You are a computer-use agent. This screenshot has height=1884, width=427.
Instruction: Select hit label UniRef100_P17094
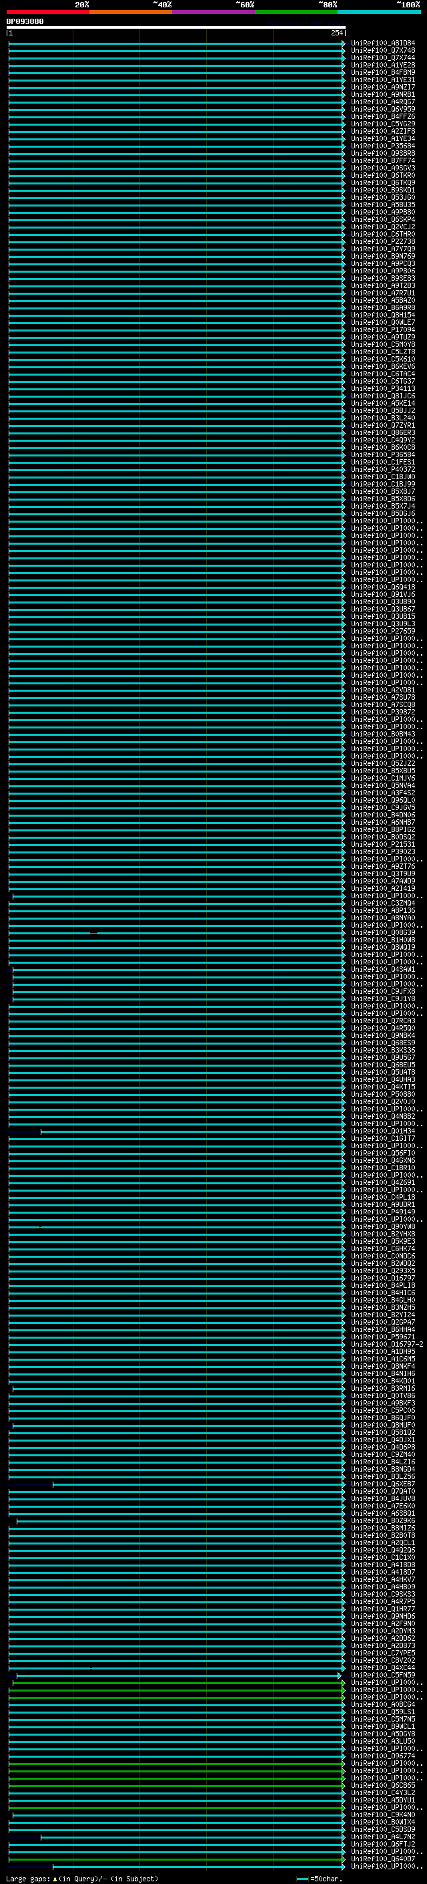point(382,330)
